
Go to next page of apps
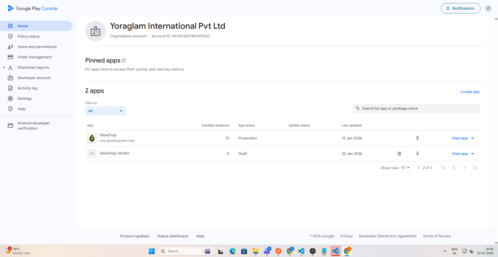point(464,168)
